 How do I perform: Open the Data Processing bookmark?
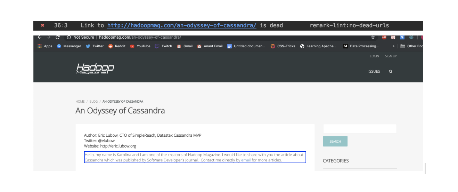point(361,46)
